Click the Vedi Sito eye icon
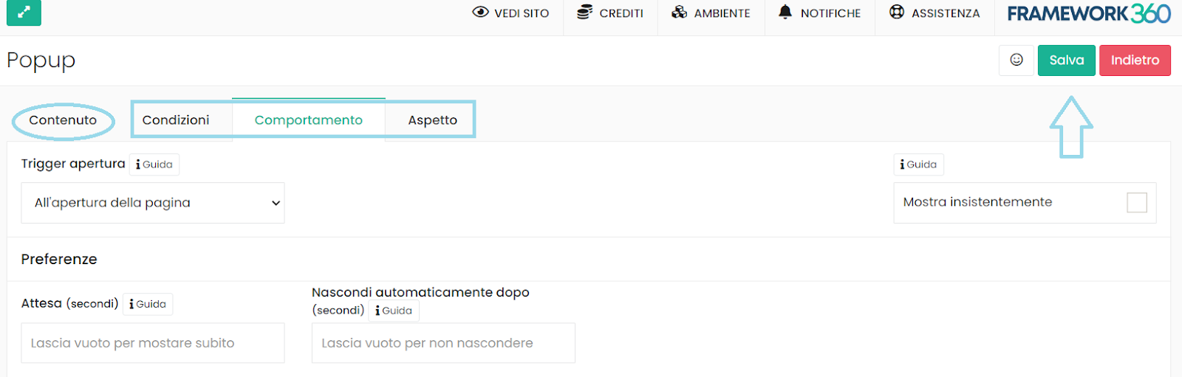 (480, 12)
